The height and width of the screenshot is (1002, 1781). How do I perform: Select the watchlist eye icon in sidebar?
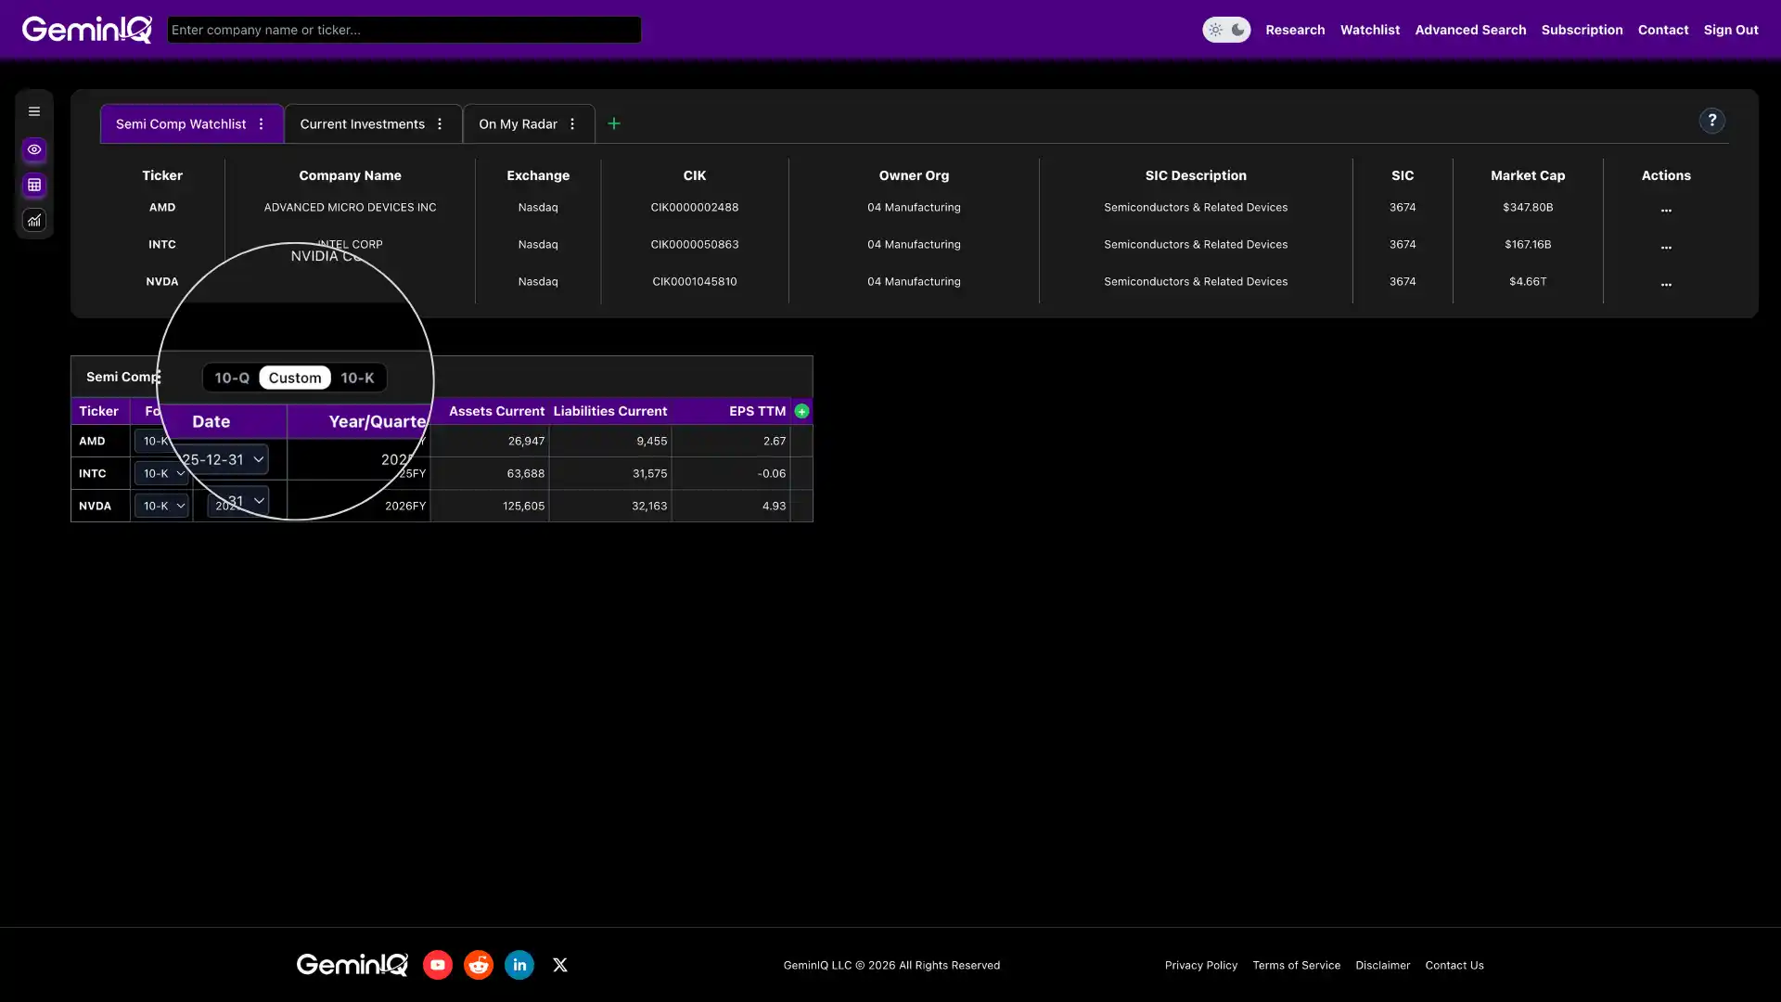tap(34, 149)
